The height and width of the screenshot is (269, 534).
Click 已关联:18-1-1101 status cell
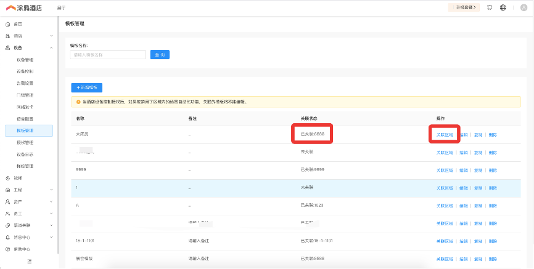pos(317,241)
